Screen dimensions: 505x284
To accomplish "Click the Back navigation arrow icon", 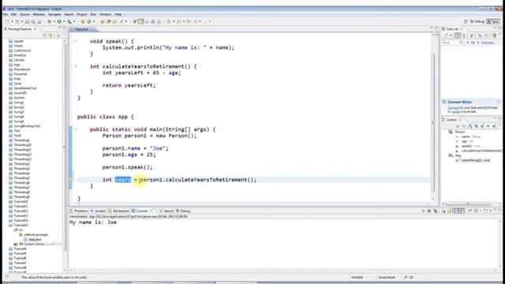I will (x=195, y=21).
